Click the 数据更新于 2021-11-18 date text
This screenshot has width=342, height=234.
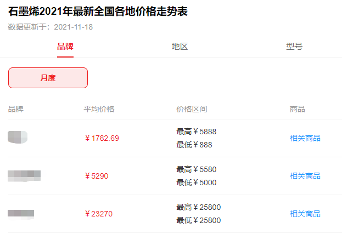coord(51,26)
